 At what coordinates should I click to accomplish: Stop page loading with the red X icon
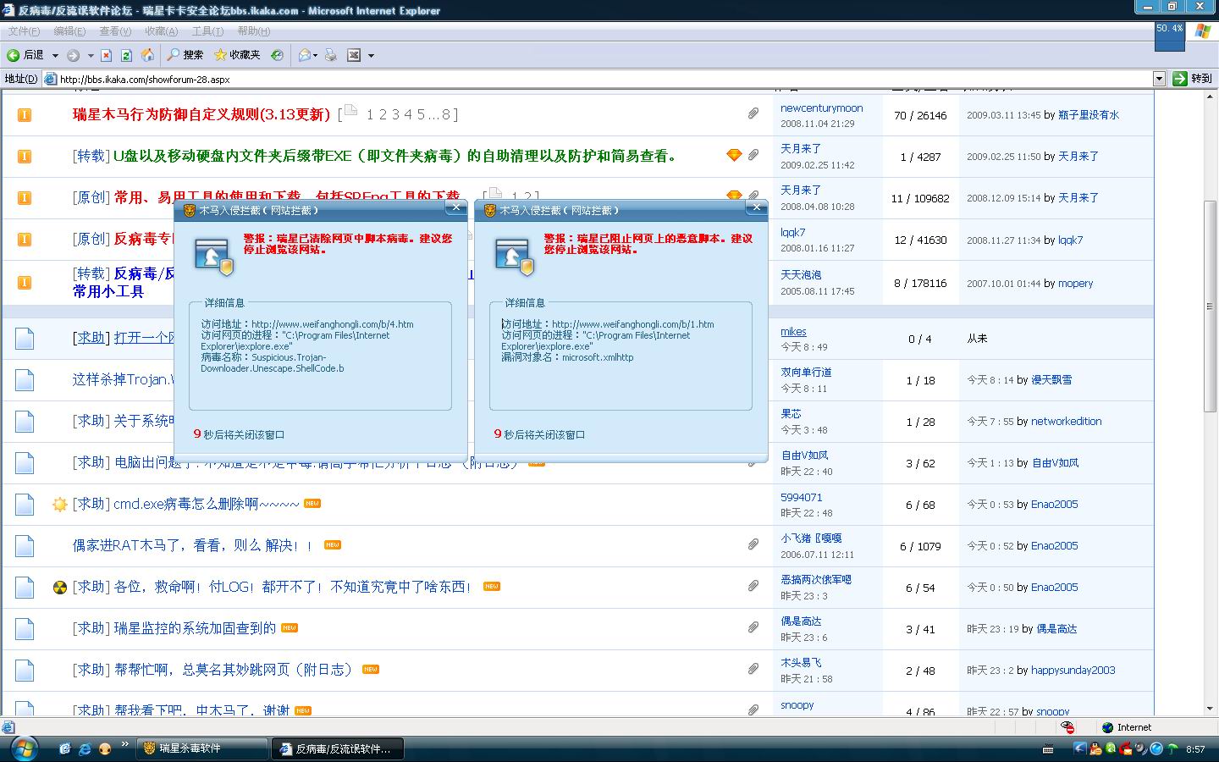tap(106, 55)
